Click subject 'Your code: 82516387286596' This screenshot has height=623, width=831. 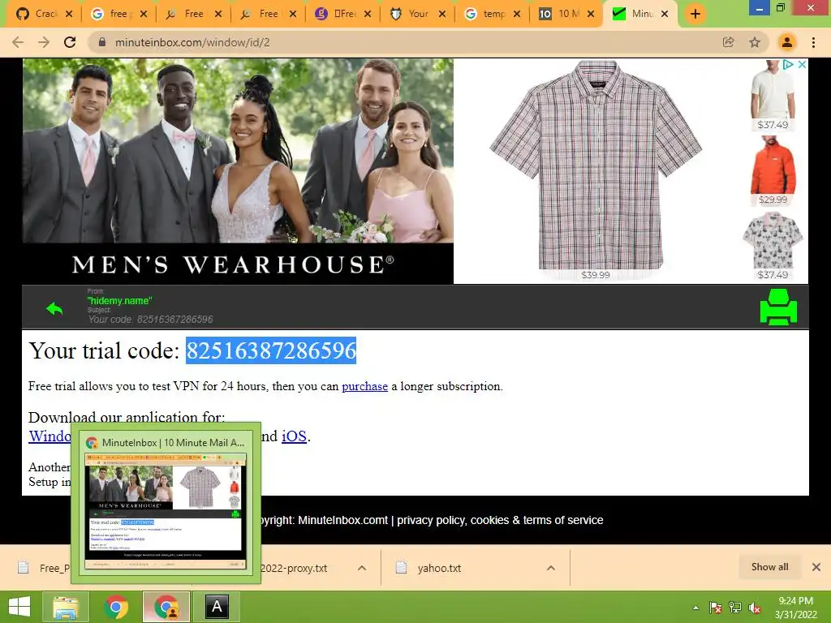tap(150, 320)
